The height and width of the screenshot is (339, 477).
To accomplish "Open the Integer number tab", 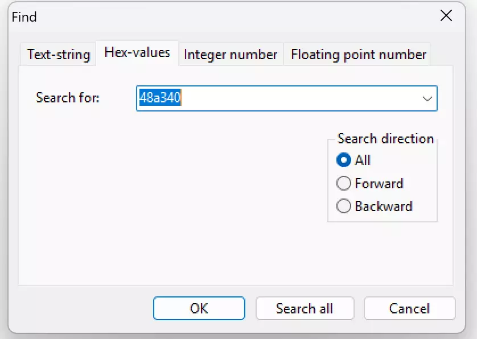I will (231, 55).
